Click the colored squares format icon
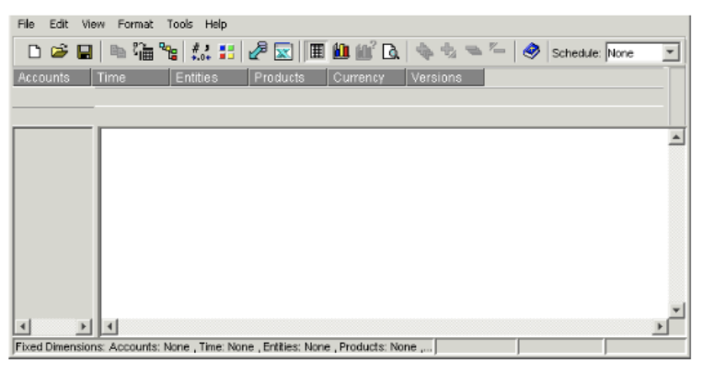This screenshot has height=373, width=714. pos(225,53)
